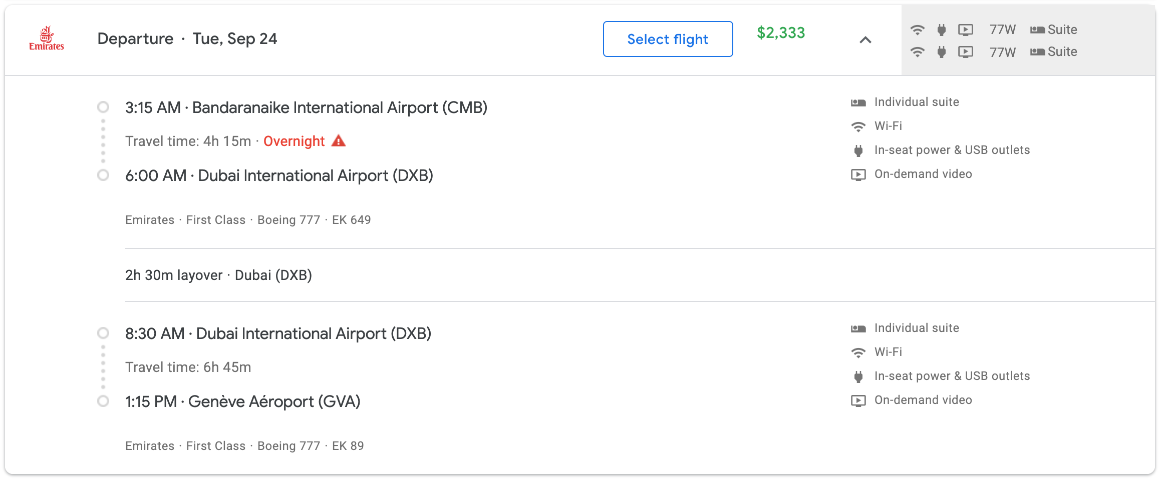Click the 1:15 PM Genève arrival circle marker
The width and height of the screenshot is (1160, 479).
[x=103, y=401]
